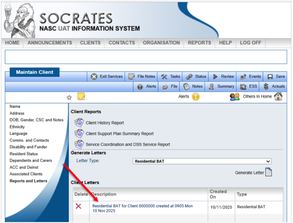
Task: Click the Socrates logo illustration
Action: click(x=20, y=20)
